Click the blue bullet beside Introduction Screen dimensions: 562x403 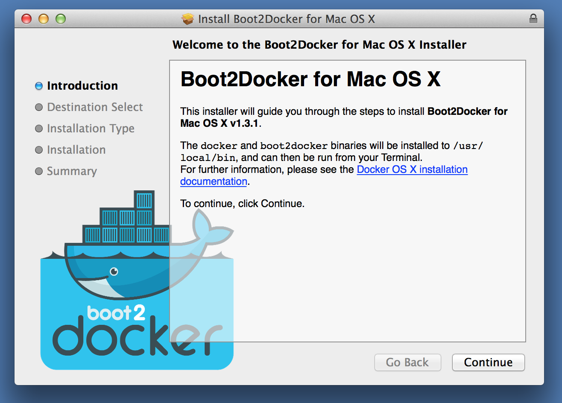coord(39,86)
